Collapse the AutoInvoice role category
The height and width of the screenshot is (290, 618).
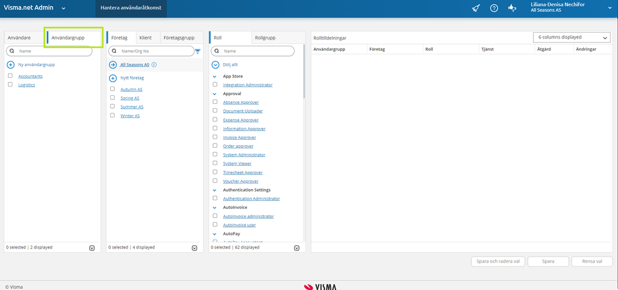[x=215, y=207]
